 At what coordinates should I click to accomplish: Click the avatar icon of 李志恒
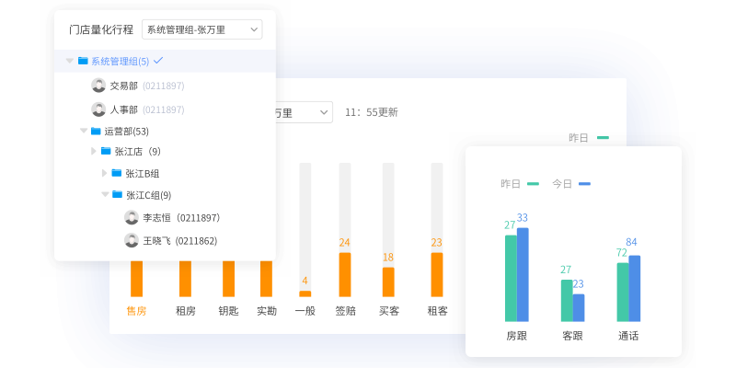point(132,217)
